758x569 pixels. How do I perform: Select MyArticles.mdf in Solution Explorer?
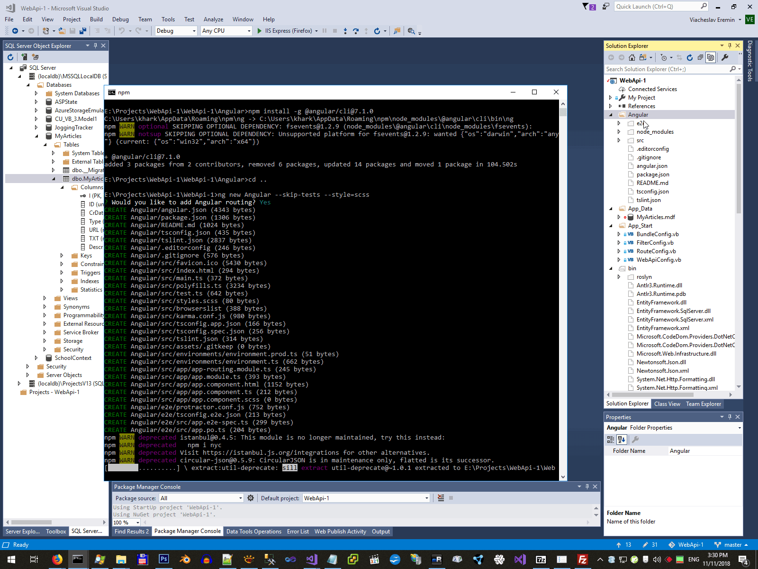656,217
